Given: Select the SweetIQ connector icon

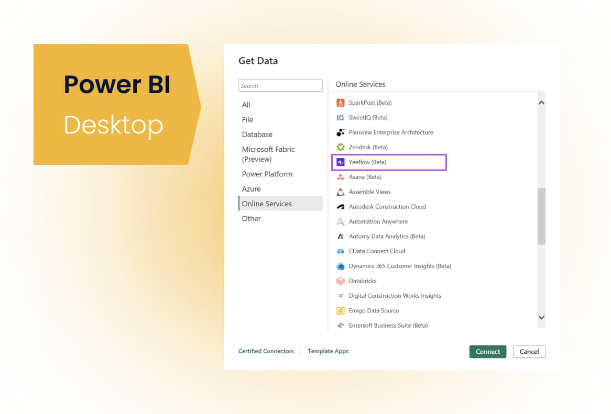Looking at the screenshot, I should click(340, 118).
